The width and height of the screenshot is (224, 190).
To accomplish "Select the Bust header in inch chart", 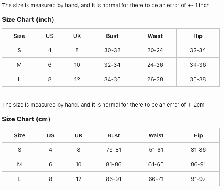I will click(112, 36).
